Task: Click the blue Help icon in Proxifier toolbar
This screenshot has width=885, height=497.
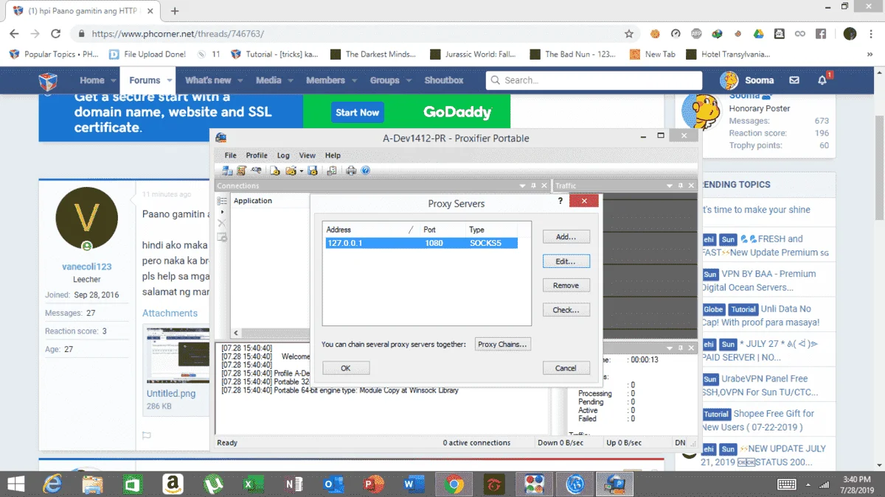Action: click(365, 171)
